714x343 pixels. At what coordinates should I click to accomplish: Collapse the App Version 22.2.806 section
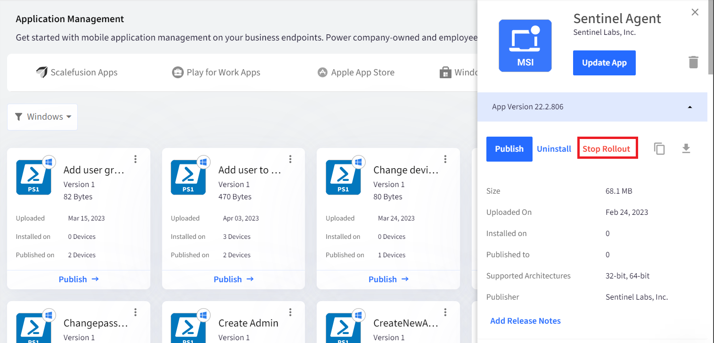pyautogui.click(x=592, y=107)
